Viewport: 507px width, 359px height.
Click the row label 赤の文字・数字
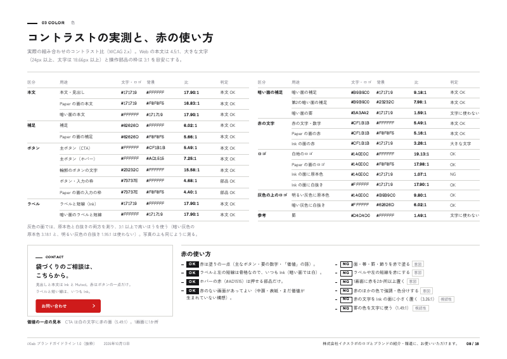[306, 123]
